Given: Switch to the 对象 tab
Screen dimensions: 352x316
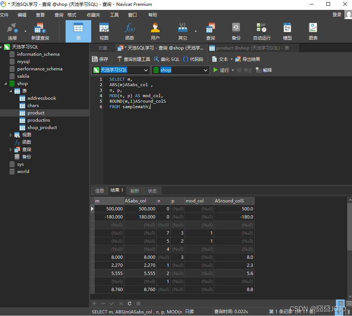Looking at the screenshot, I should pos(103,48).
